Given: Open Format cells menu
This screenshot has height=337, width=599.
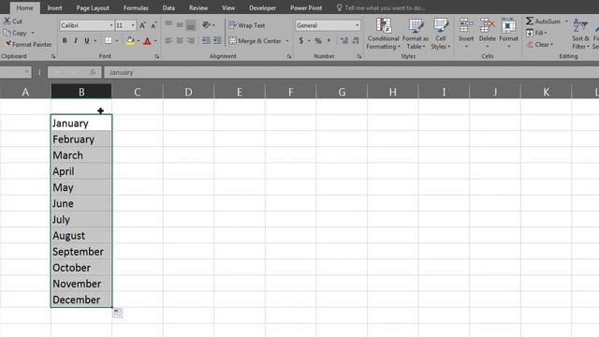Looking at the screenshot, I should pyautogui.click(x=508, y=33).
